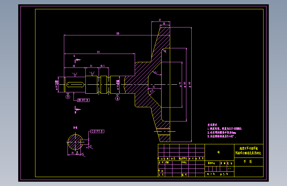
Task: Click the 技术要求 technical requirements heading
Action: coord(212,125)
